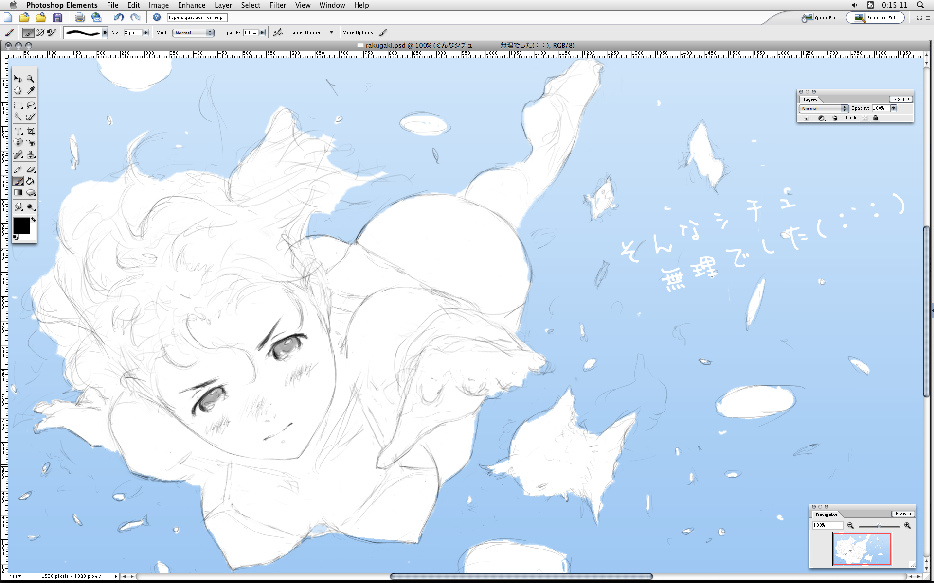Open the Filter menu
934x583 pixels.
277,5
